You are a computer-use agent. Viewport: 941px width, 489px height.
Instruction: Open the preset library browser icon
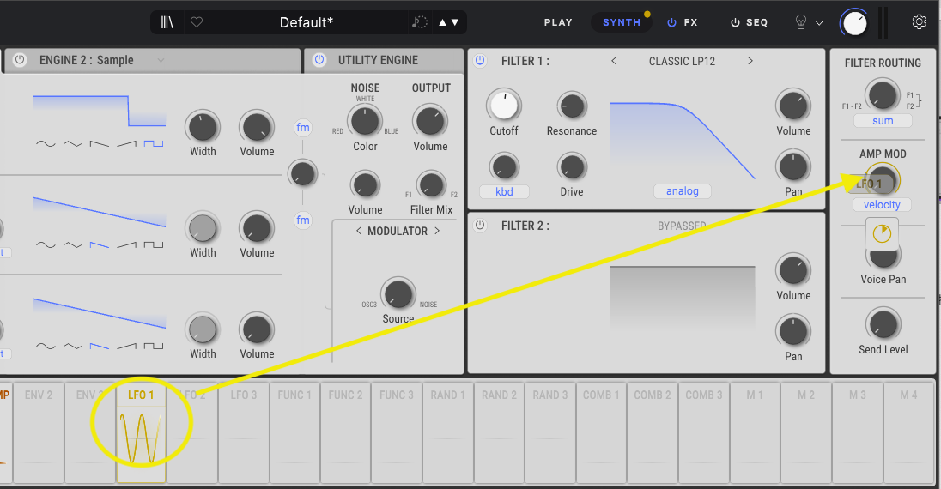coord(167,22)
